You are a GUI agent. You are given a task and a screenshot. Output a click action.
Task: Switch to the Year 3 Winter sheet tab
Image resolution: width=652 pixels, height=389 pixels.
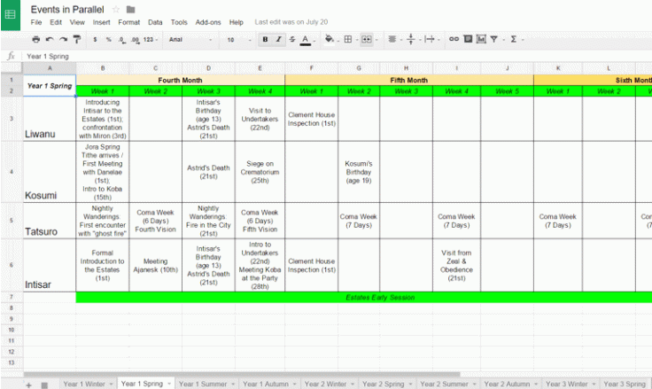tap(566, 384)
